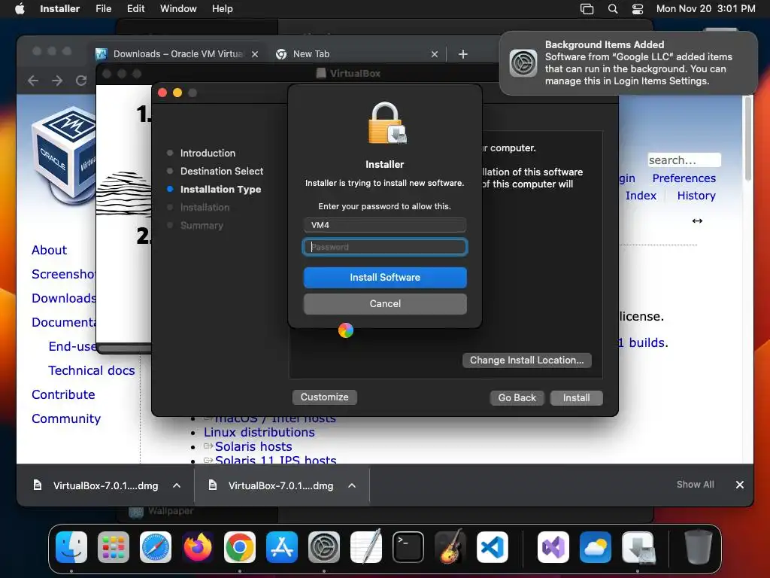Click the screen mirroring menu bar icon
Image resolution: width=770 pixels, height=578 pixels.
[587, 9]
